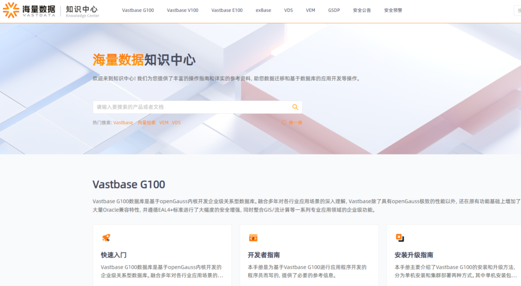Screen dimensions: 521x286
Task: Click the 开发者指南 card description text
Action: [x=307, y=271]
